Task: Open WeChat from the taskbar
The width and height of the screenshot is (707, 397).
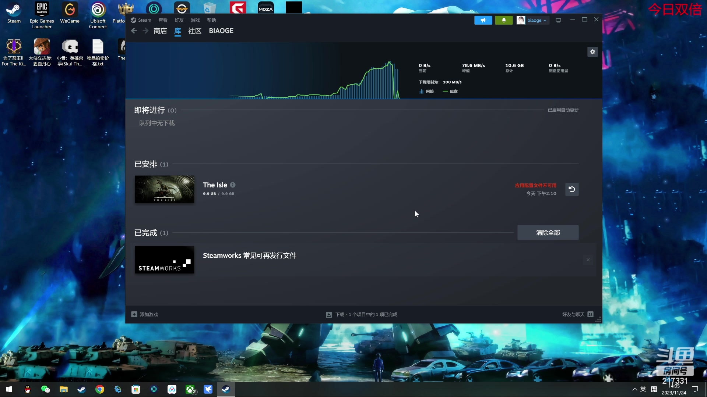Action: click(46, 389)
